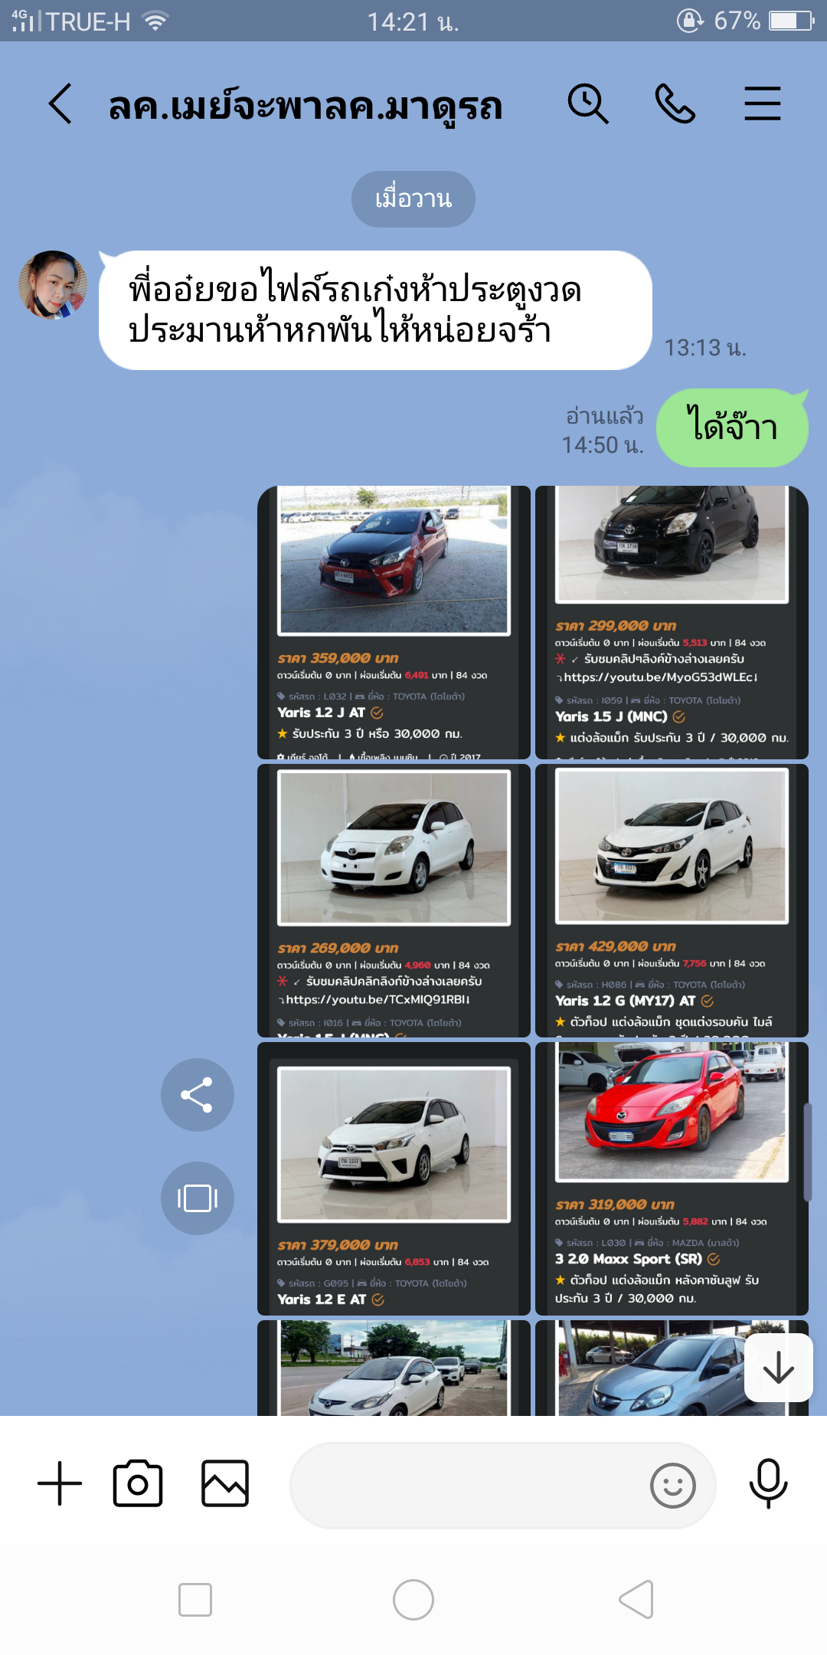Image resolution: width=827 pixels, height=1655 pixels.
Task: Open the Yaris 1.2 G 429,000 baht image
Action: coord(672,900)
